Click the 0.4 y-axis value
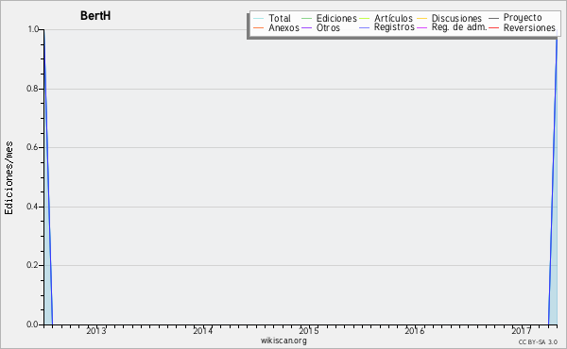The image size is (567, 349). tap(32, 207)
